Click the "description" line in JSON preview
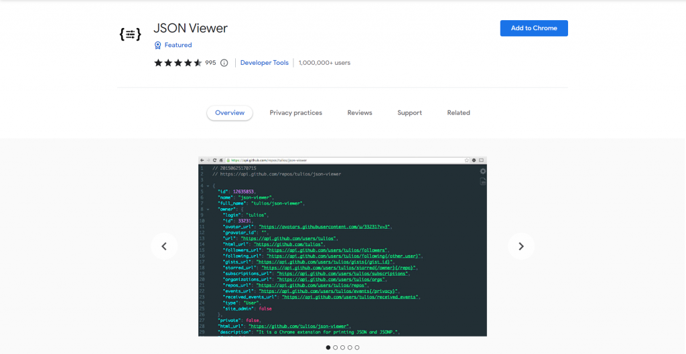The width and height of the screenshot is (686, 354). tap(309, 332)
